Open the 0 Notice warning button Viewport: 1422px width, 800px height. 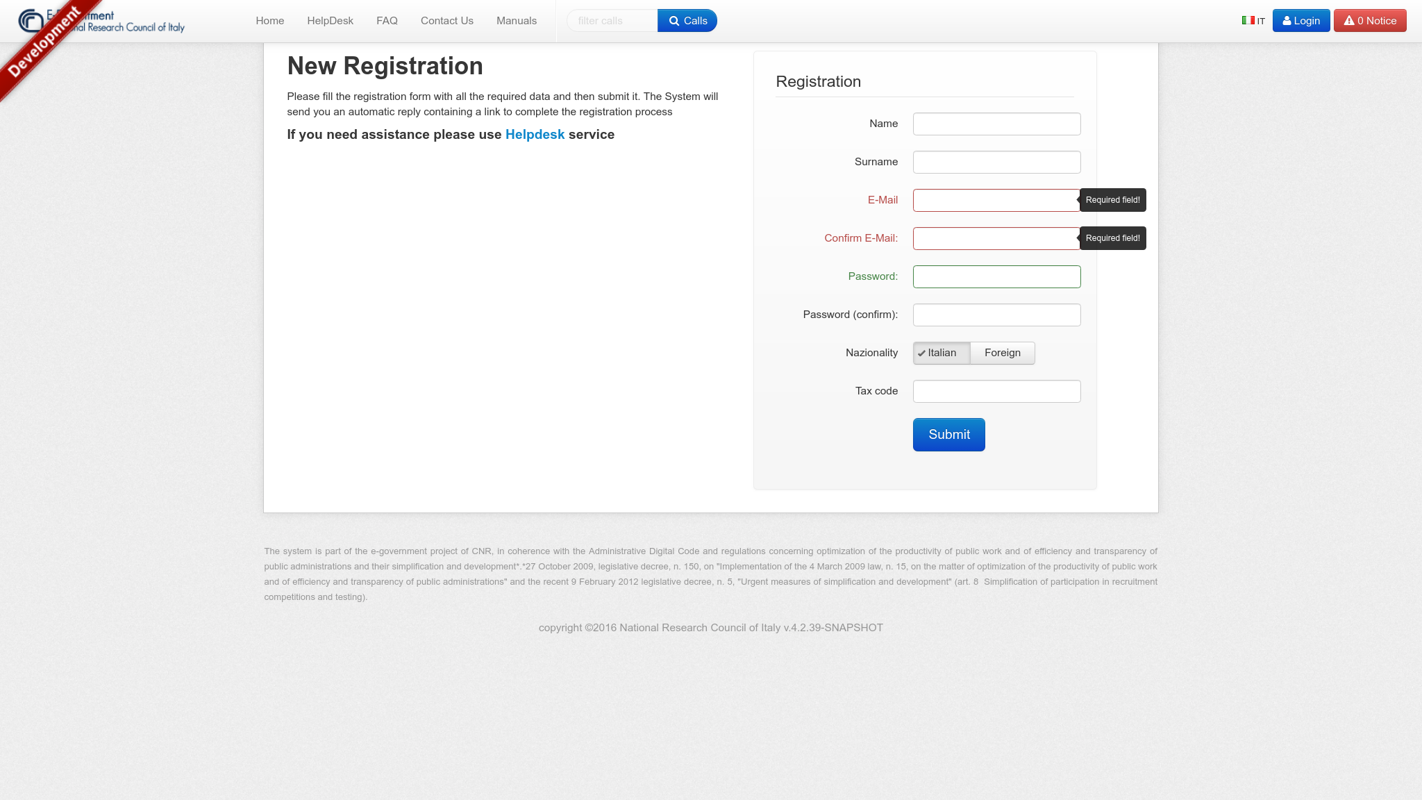1369,21
